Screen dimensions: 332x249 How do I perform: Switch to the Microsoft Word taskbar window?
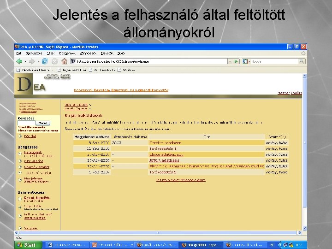(x=66, y=245)
